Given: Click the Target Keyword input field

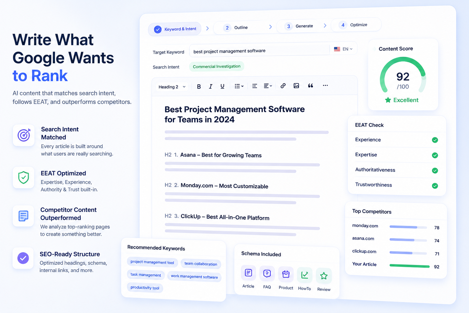Looking at the screenshot, I should tap(260, 50).
